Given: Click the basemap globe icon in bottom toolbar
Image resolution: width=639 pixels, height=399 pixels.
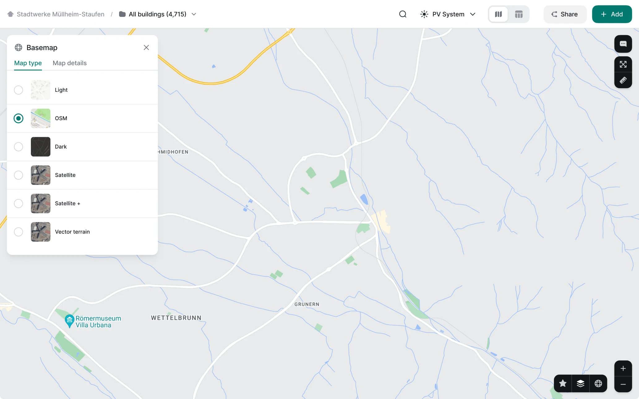Looking at the screenshot, I should pos(598,383).
